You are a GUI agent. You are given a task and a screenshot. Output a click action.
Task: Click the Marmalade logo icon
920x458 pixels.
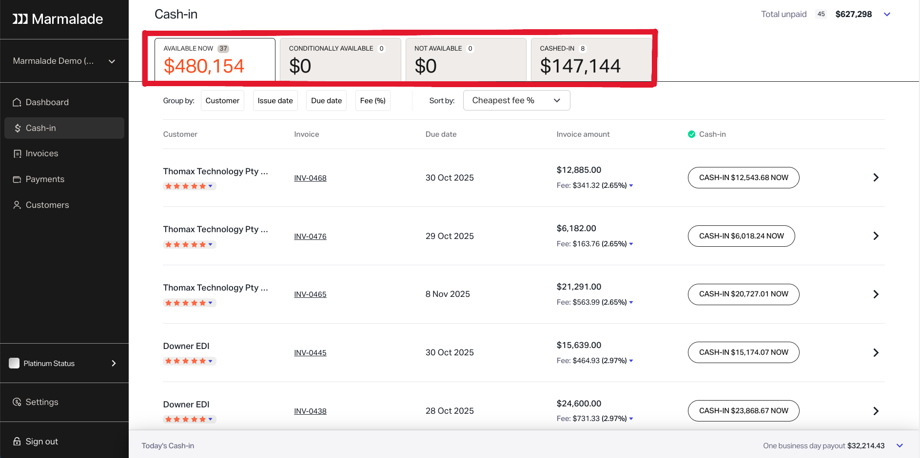click(x=20, y=19)
